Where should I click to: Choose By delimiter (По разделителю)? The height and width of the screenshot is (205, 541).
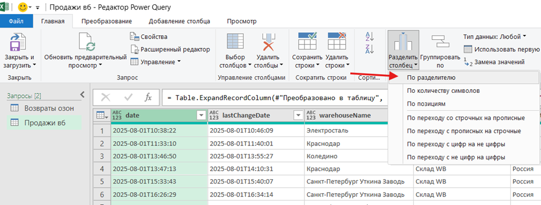point(464,78)
